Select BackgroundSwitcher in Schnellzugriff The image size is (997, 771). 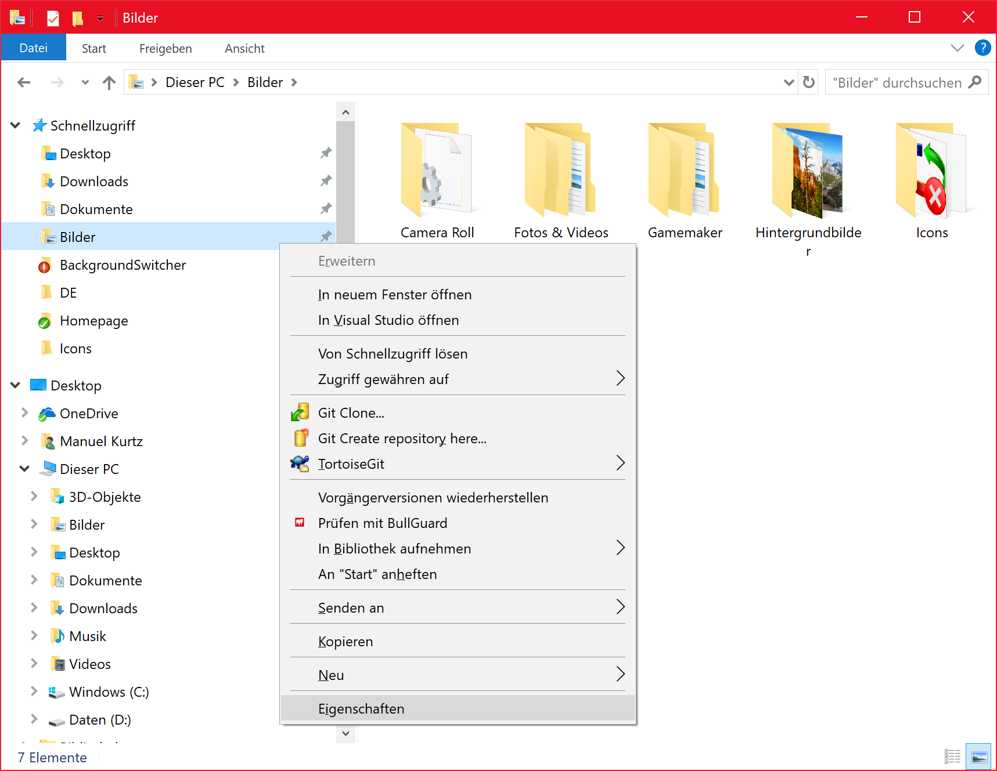123,265
